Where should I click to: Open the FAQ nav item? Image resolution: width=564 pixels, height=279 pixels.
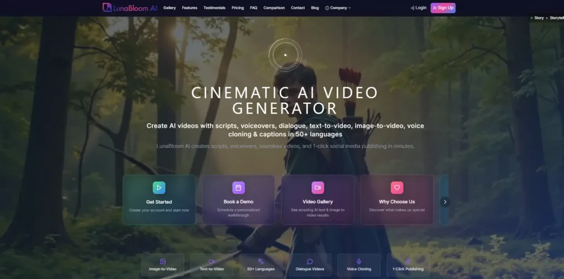[253, 8]
